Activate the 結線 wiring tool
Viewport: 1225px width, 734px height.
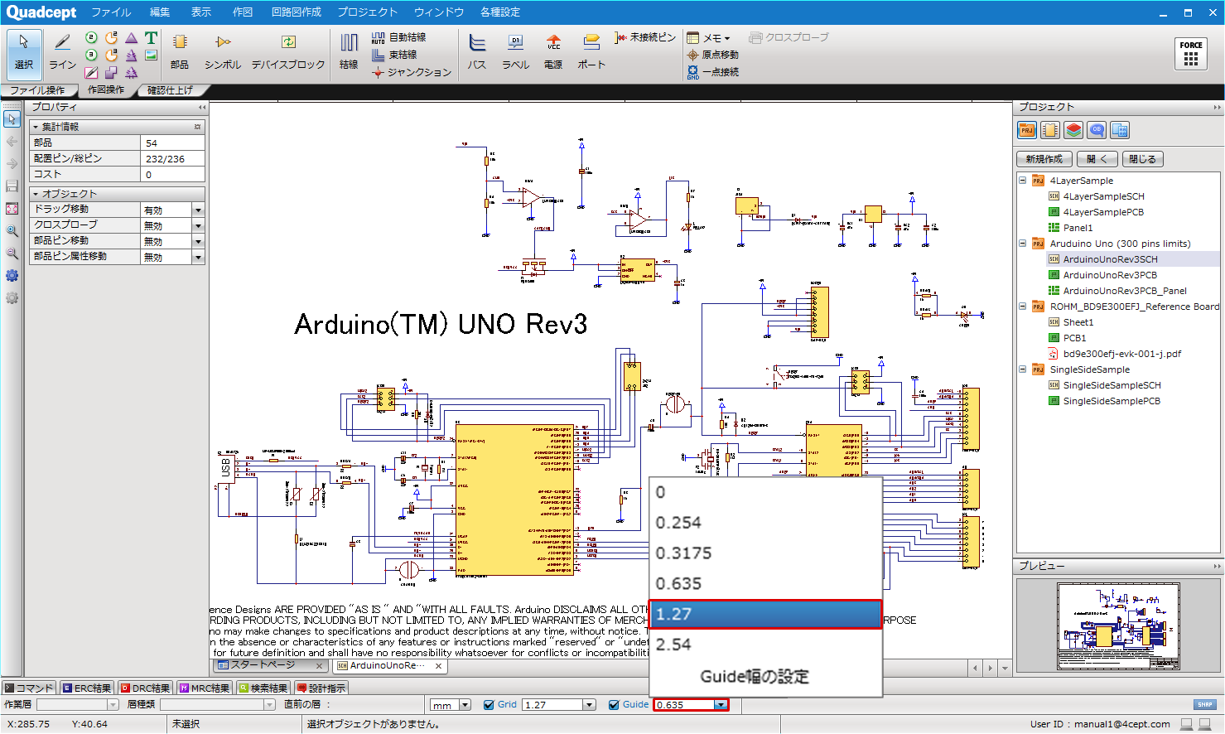[x=349, y=51]
